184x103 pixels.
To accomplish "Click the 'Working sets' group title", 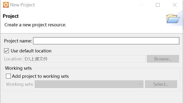I will coord(18,68).
